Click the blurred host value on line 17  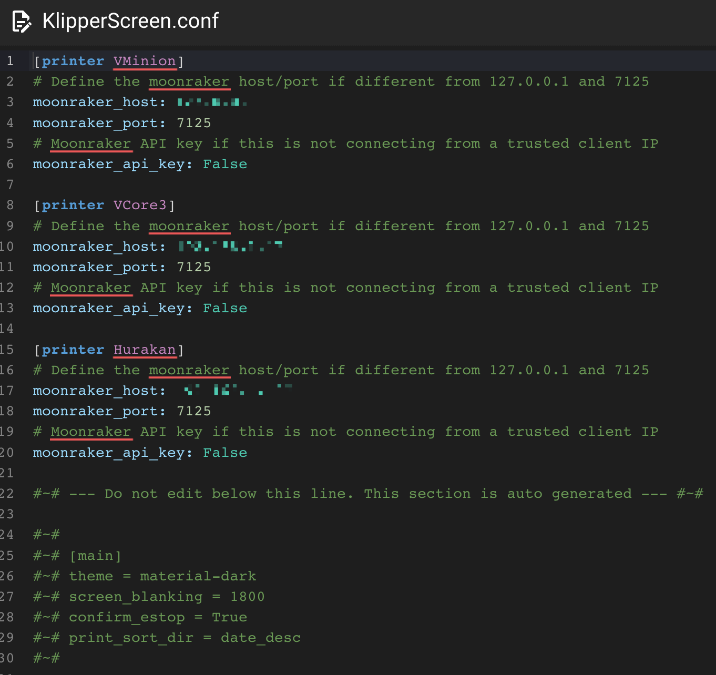(x=238, y=391)
